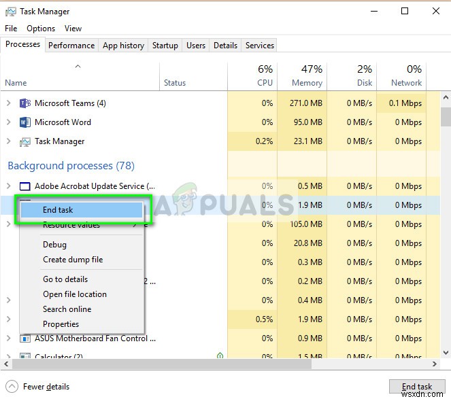451x401 pixels.
Task: Click the Fewer details circle arrow icon
Action: [12, 387]
